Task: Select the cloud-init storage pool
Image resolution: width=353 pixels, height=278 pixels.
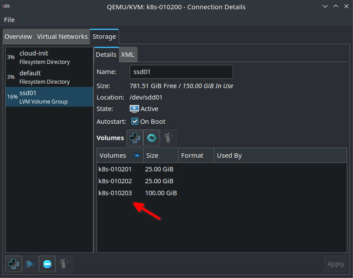Action: pyautogui.click(x=49, y=57)
